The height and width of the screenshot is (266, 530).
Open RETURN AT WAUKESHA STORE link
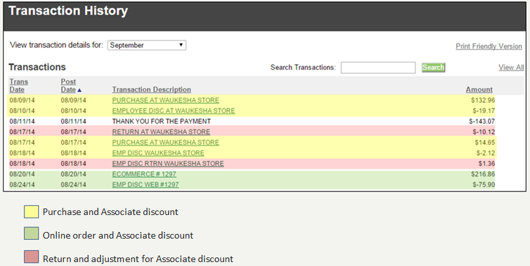pyautogui.click(x=161, y=132)
